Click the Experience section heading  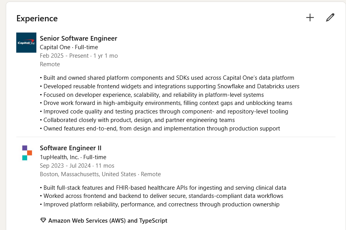pyautogui.click(x=37, y=19)
